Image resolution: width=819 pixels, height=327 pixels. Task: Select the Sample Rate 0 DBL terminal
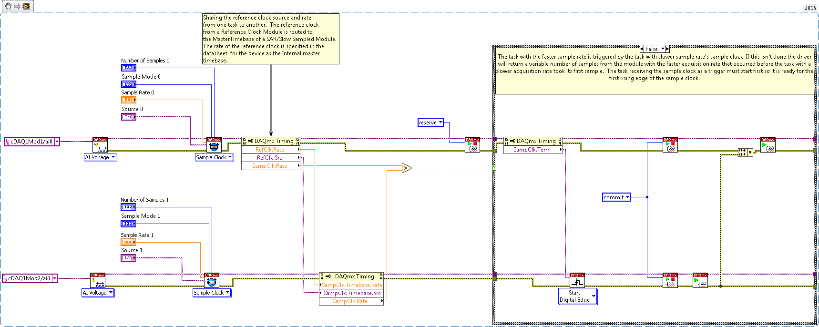tap(129, 100)
